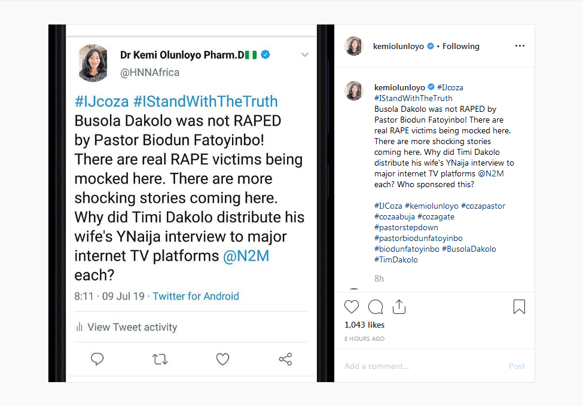Open the three-dot options menu
This screenshot has width=583, height=406.
[520, 45]
